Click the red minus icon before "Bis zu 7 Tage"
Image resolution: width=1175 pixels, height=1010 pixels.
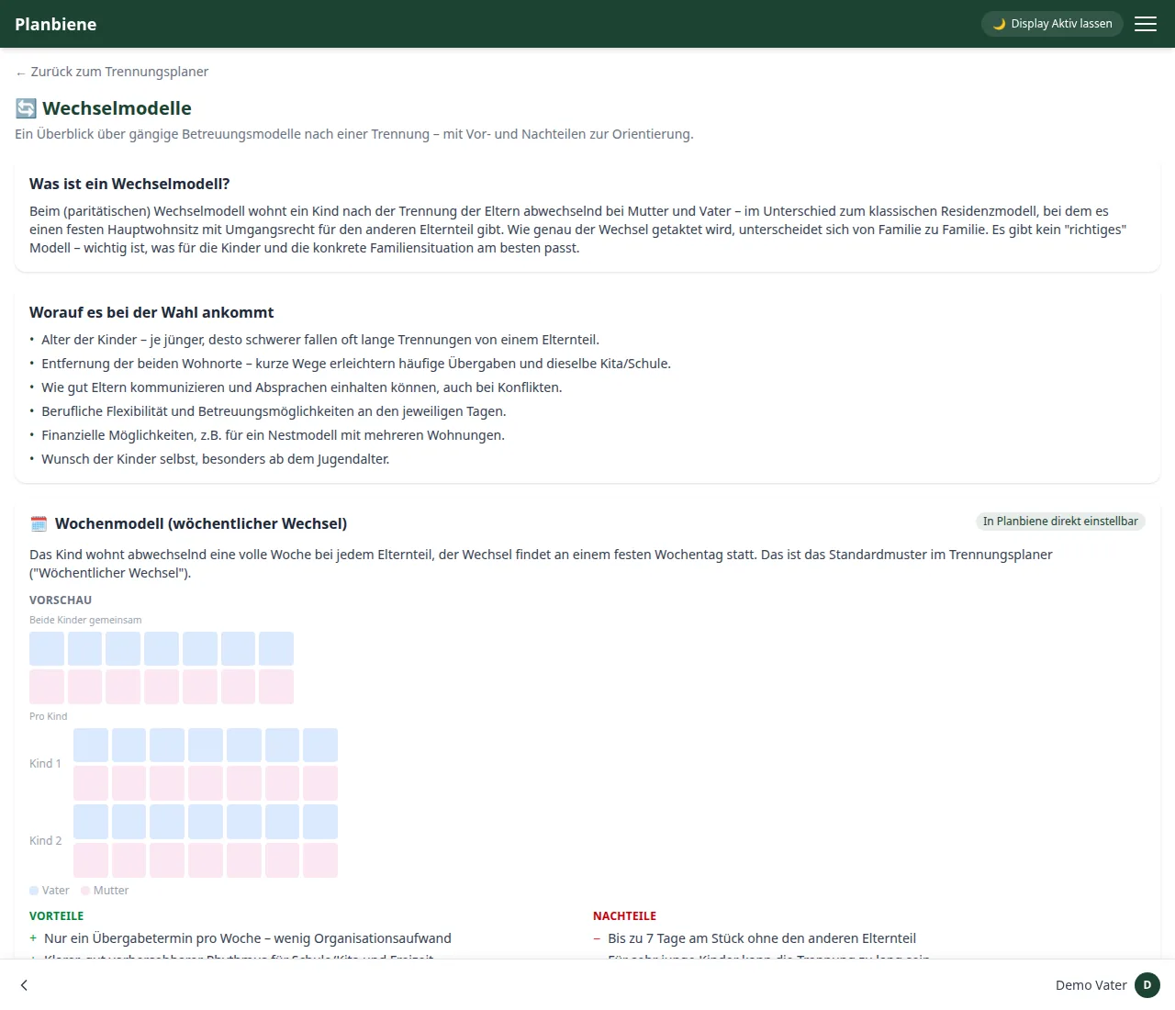(x=597, y=938)
